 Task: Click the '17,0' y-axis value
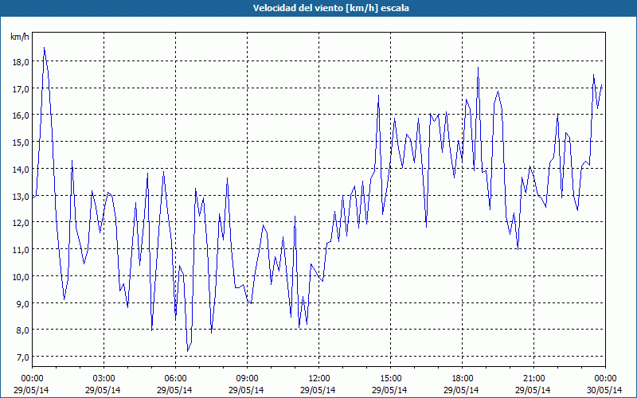tap(21, 88)
